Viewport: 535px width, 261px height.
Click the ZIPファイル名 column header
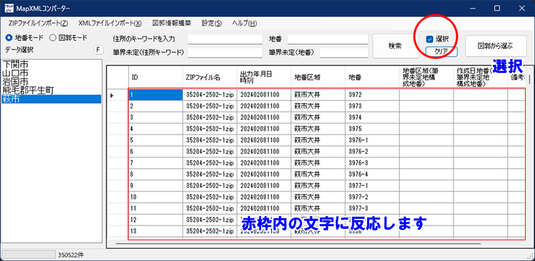210,78
